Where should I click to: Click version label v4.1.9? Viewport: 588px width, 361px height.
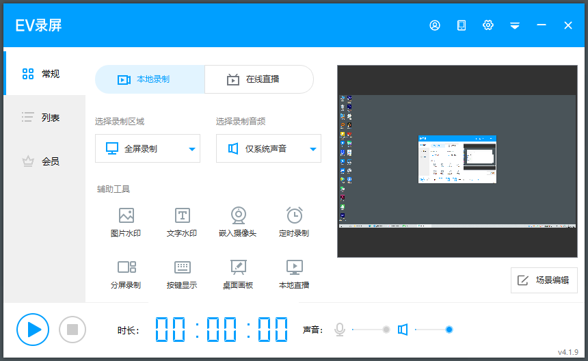click(567, 352)
